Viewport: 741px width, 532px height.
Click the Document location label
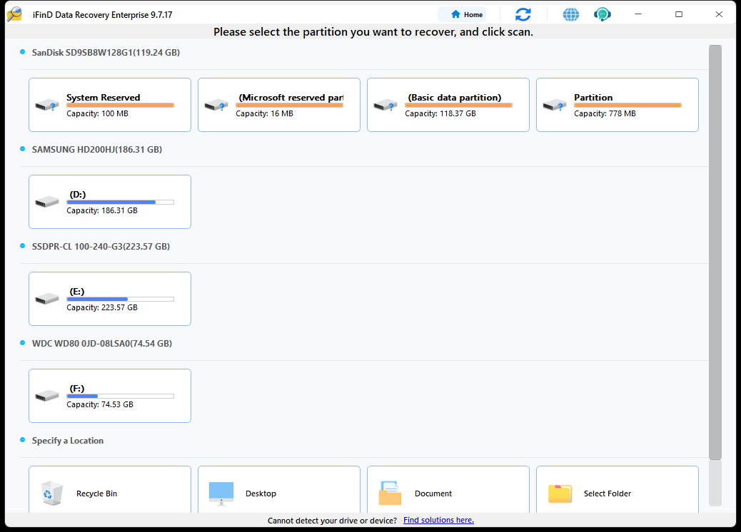pos(433,493)
